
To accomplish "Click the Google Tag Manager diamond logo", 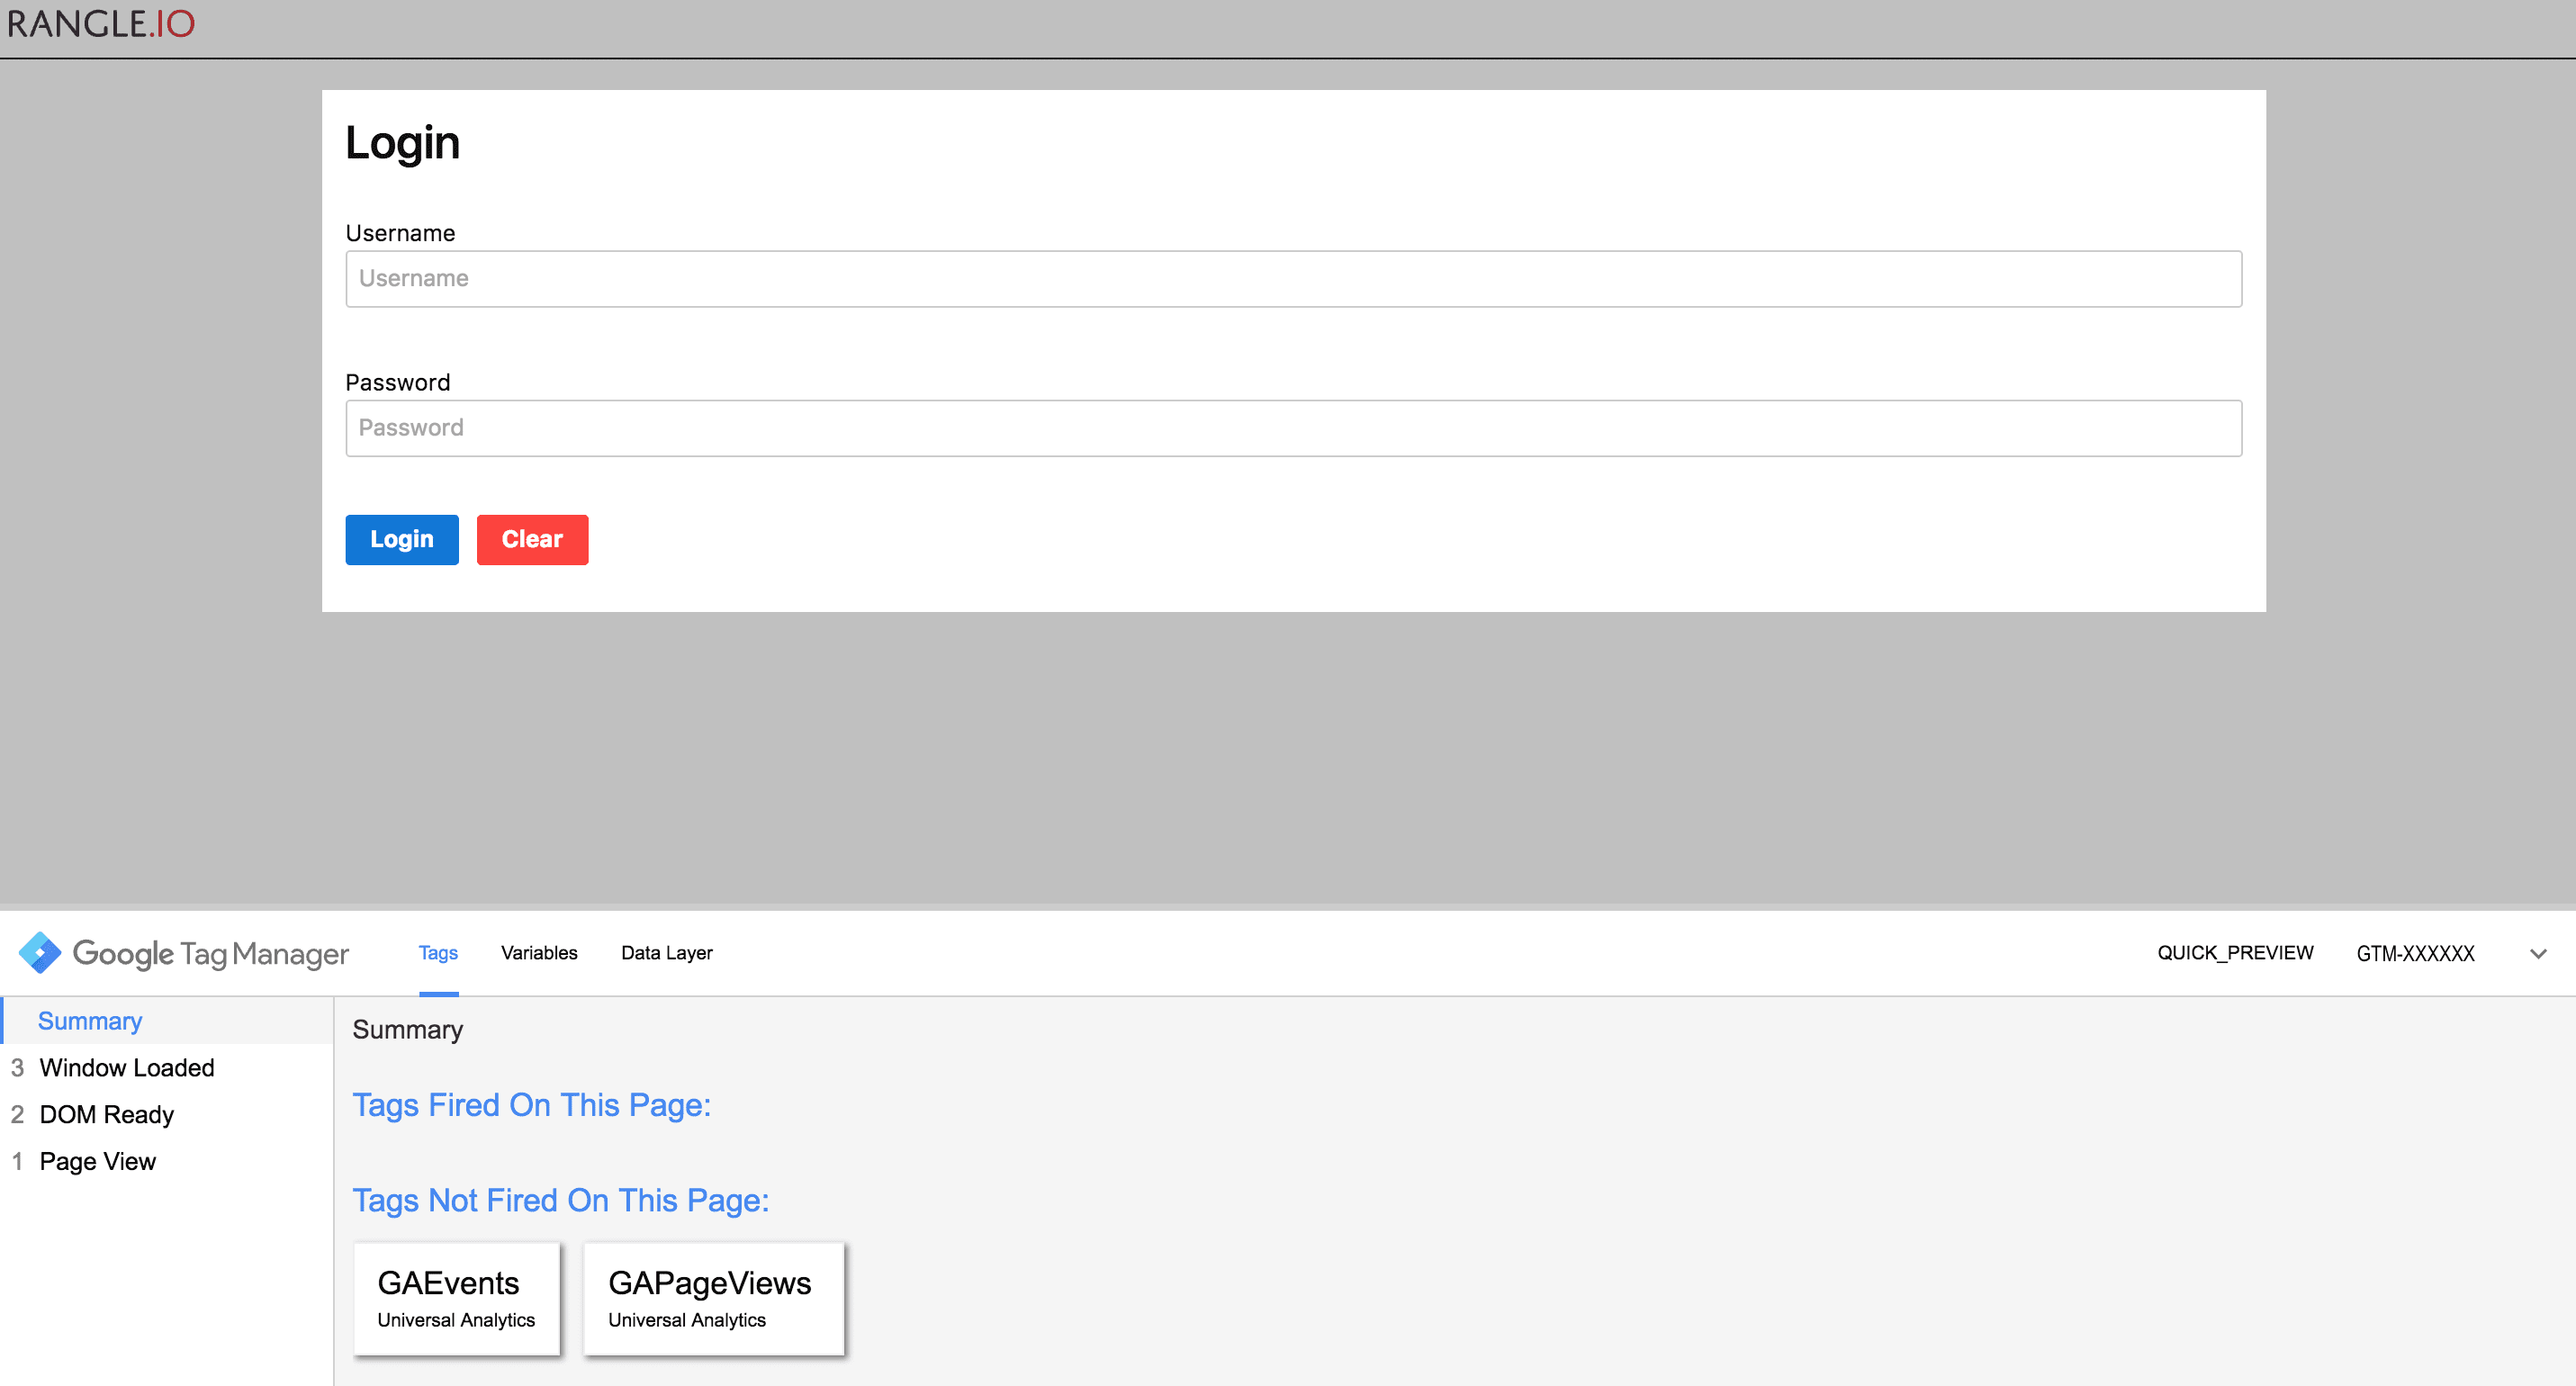I will pos(40,953).
